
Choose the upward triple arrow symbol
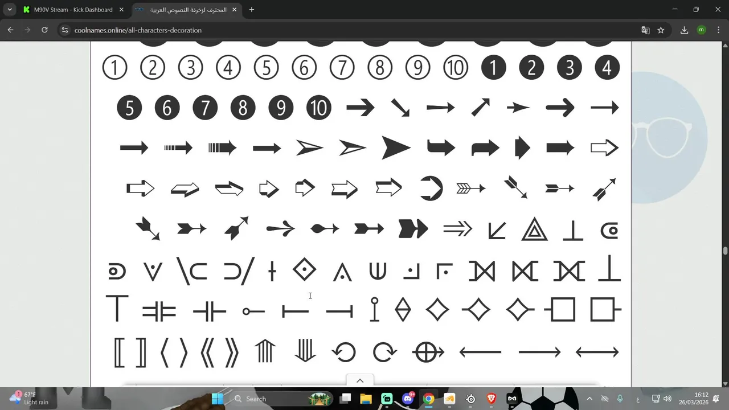point(265,351)
